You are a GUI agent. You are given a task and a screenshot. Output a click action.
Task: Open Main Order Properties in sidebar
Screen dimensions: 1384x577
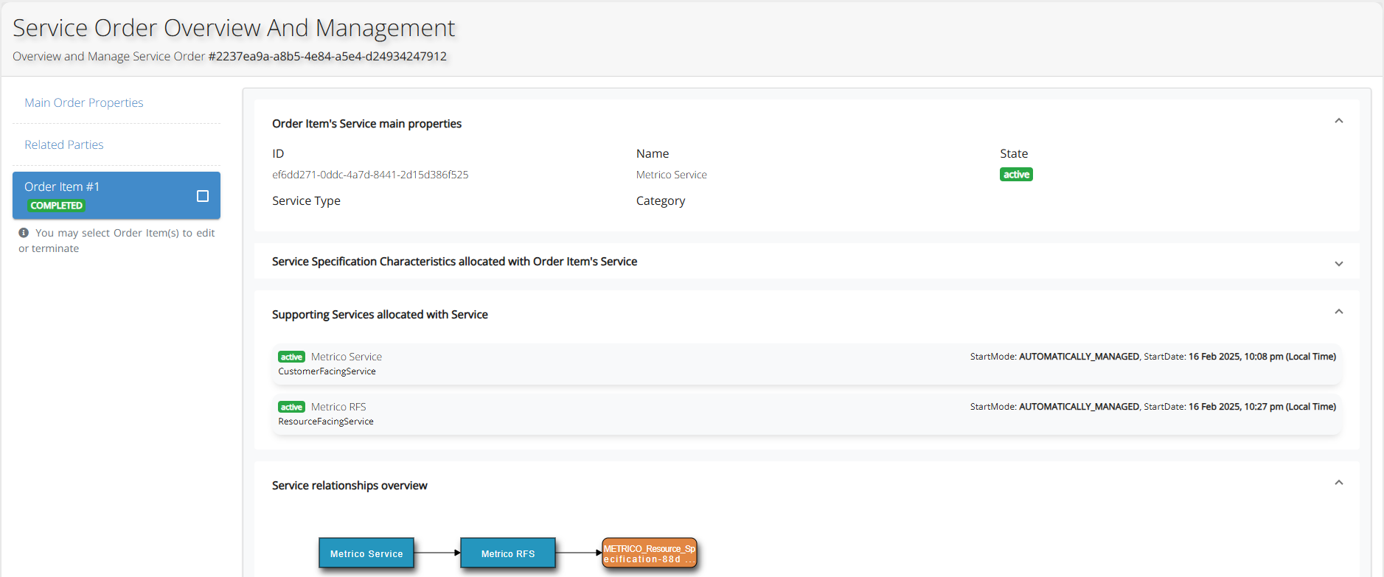tap(84, 102)
